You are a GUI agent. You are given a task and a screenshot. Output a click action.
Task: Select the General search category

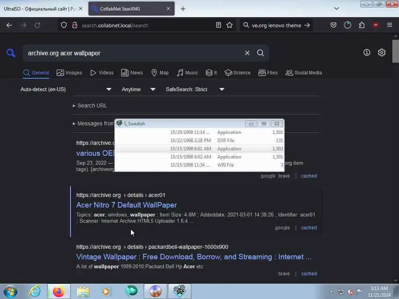pyautogui.click(x=36, y=73)
